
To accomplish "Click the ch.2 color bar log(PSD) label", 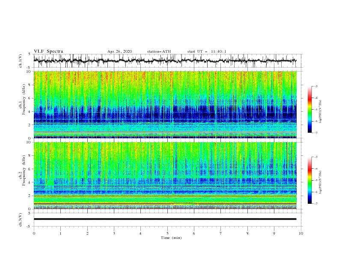I will pos(321,182).
